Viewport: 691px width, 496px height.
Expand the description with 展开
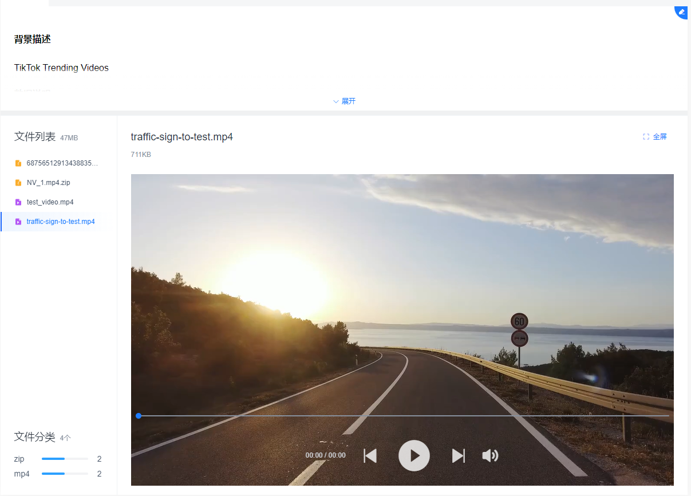[344, 101]
